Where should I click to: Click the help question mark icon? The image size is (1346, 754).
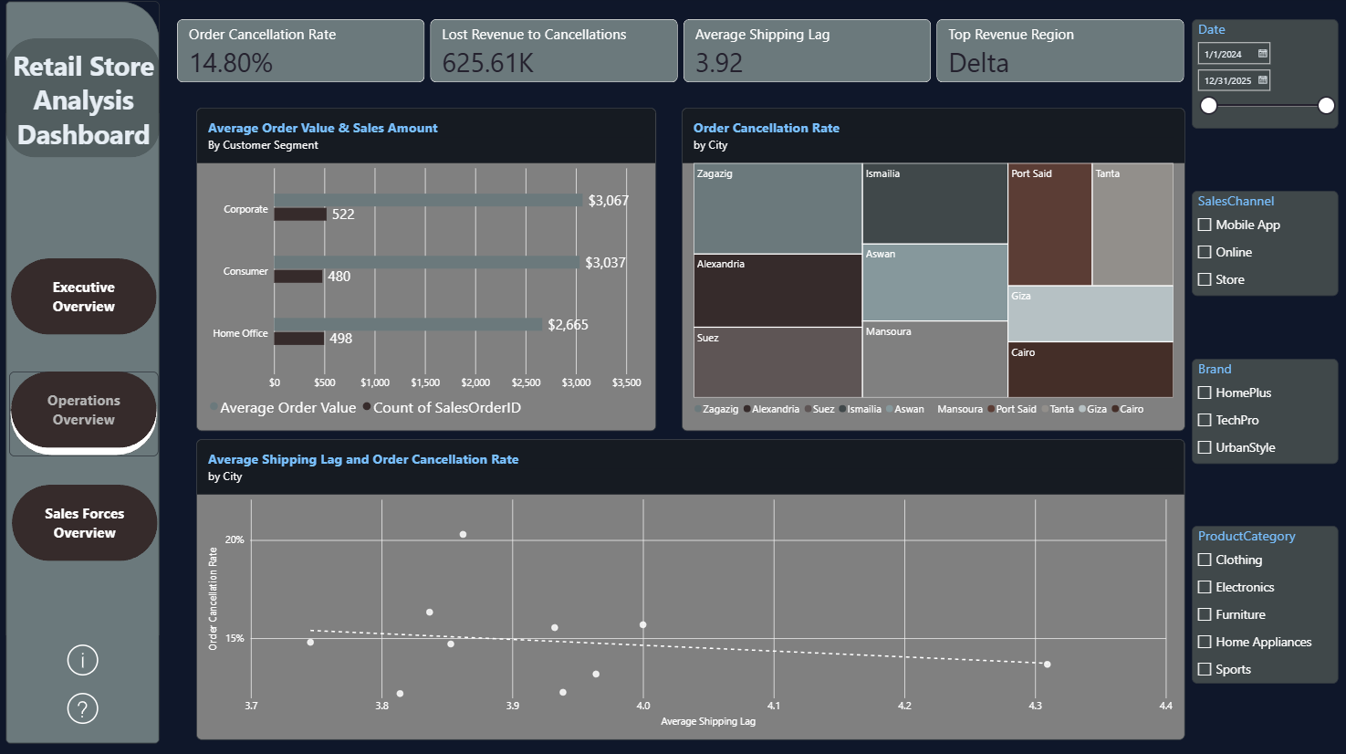pyautogui.click(x=83, y=708)
